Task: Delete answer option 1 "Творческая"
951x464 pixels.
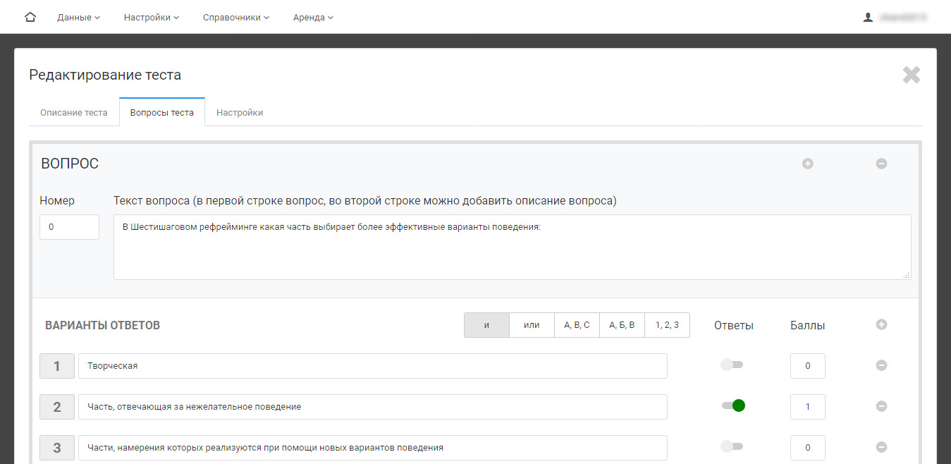Action: [x=881, y=365]
